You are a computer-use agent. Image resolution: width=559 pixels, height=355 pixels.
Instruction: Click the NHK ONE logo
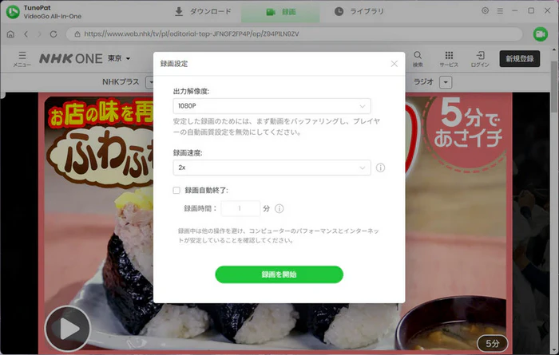point(71,58)
